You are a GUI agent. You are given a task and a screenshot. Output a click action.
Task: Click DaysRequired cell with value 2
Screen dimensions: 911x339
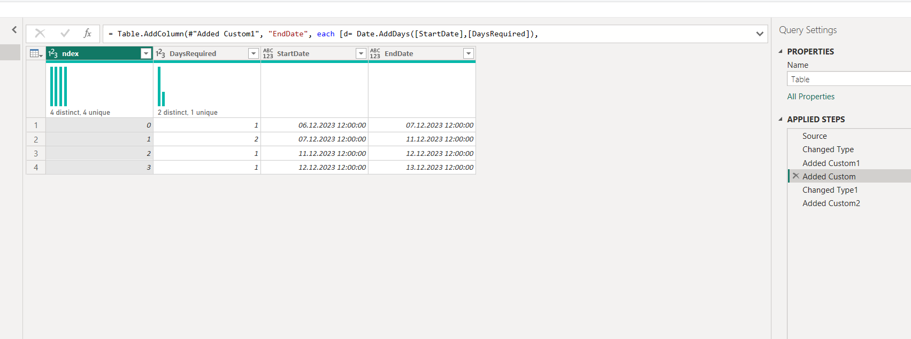click(x=207, y=139)
